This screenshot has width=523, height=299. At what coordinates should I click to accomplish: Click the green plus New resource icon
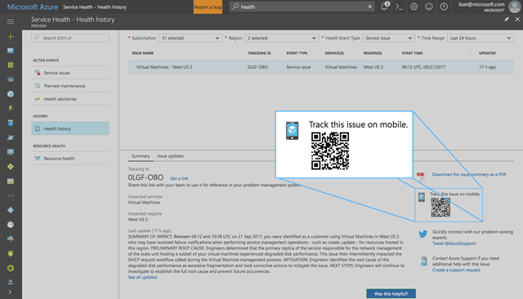[11, 36]
